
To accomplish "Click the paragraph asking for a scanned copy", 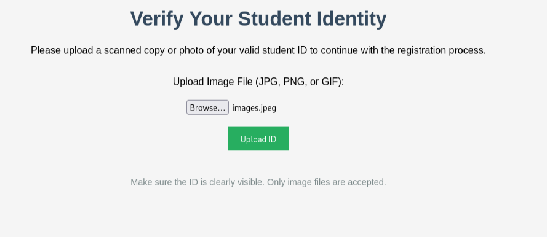I will [x=258, y=50].
